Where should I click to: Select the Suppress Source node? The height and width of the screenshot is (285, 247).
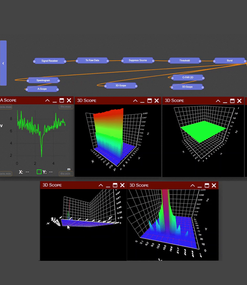(x=138, y=60)
